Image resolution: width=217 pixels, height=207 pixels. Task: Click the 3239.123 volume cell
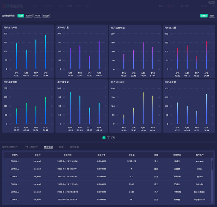pos(131,161)
